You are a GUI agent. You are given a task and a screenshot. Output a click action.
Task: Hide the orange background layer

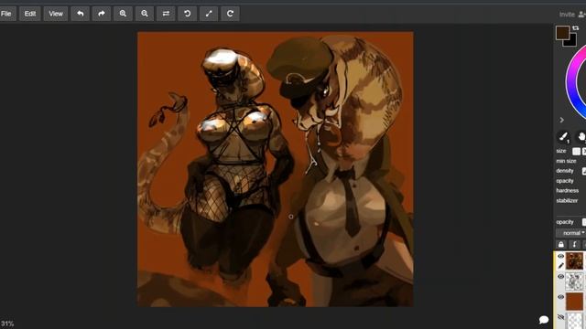point(560,297)
